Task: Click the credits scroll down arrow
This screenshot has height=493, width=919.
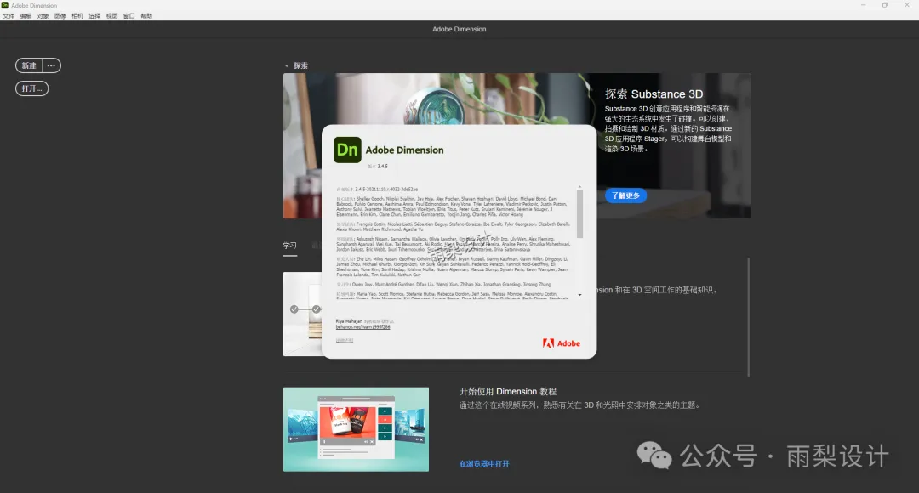Action: [x=579, y=294]
